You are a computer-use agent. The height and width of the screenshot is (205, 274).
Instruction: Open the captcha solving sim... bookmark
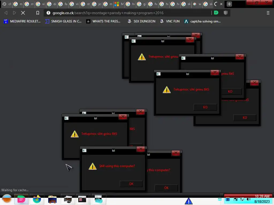203,21
